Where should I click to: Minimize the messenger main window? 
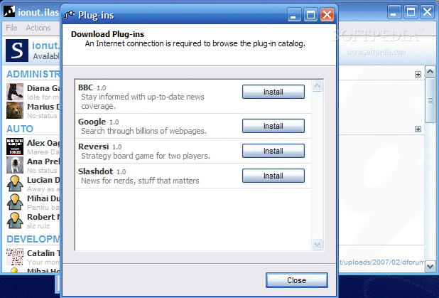tap(394, 12)
